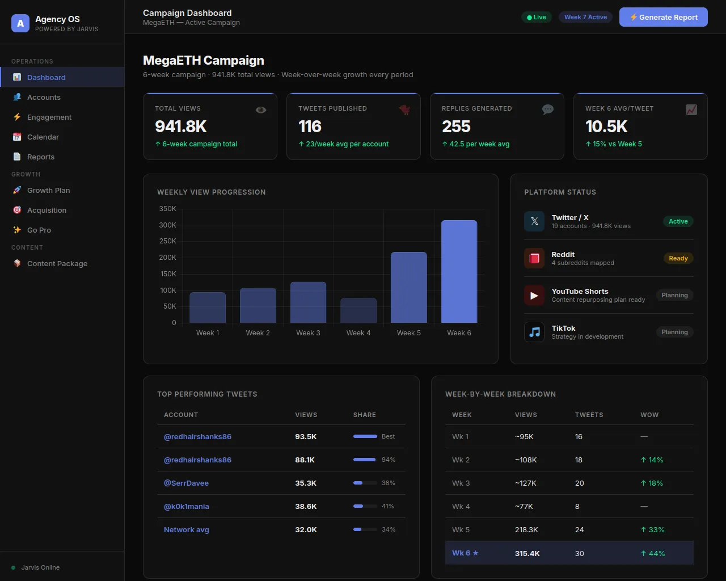Click Planning badge for YouTube Shorts
Image resolution: width=726 pixels, height=581 pixels.
pos(674,295)
